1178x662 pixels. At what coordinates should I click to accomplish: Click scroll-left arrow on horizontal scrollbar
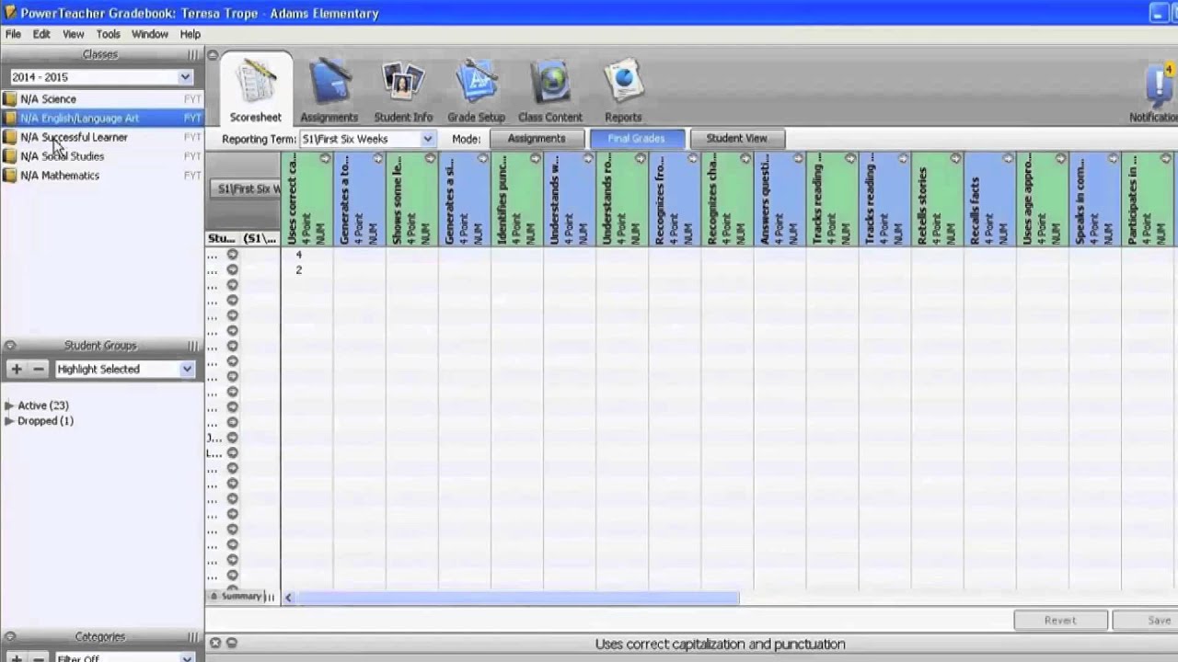[x=288, y=598]
